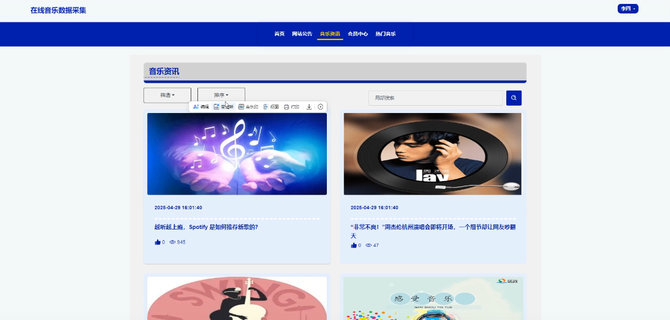Open the vinyl record 周杰伦 thumbnail

(433, 154)
